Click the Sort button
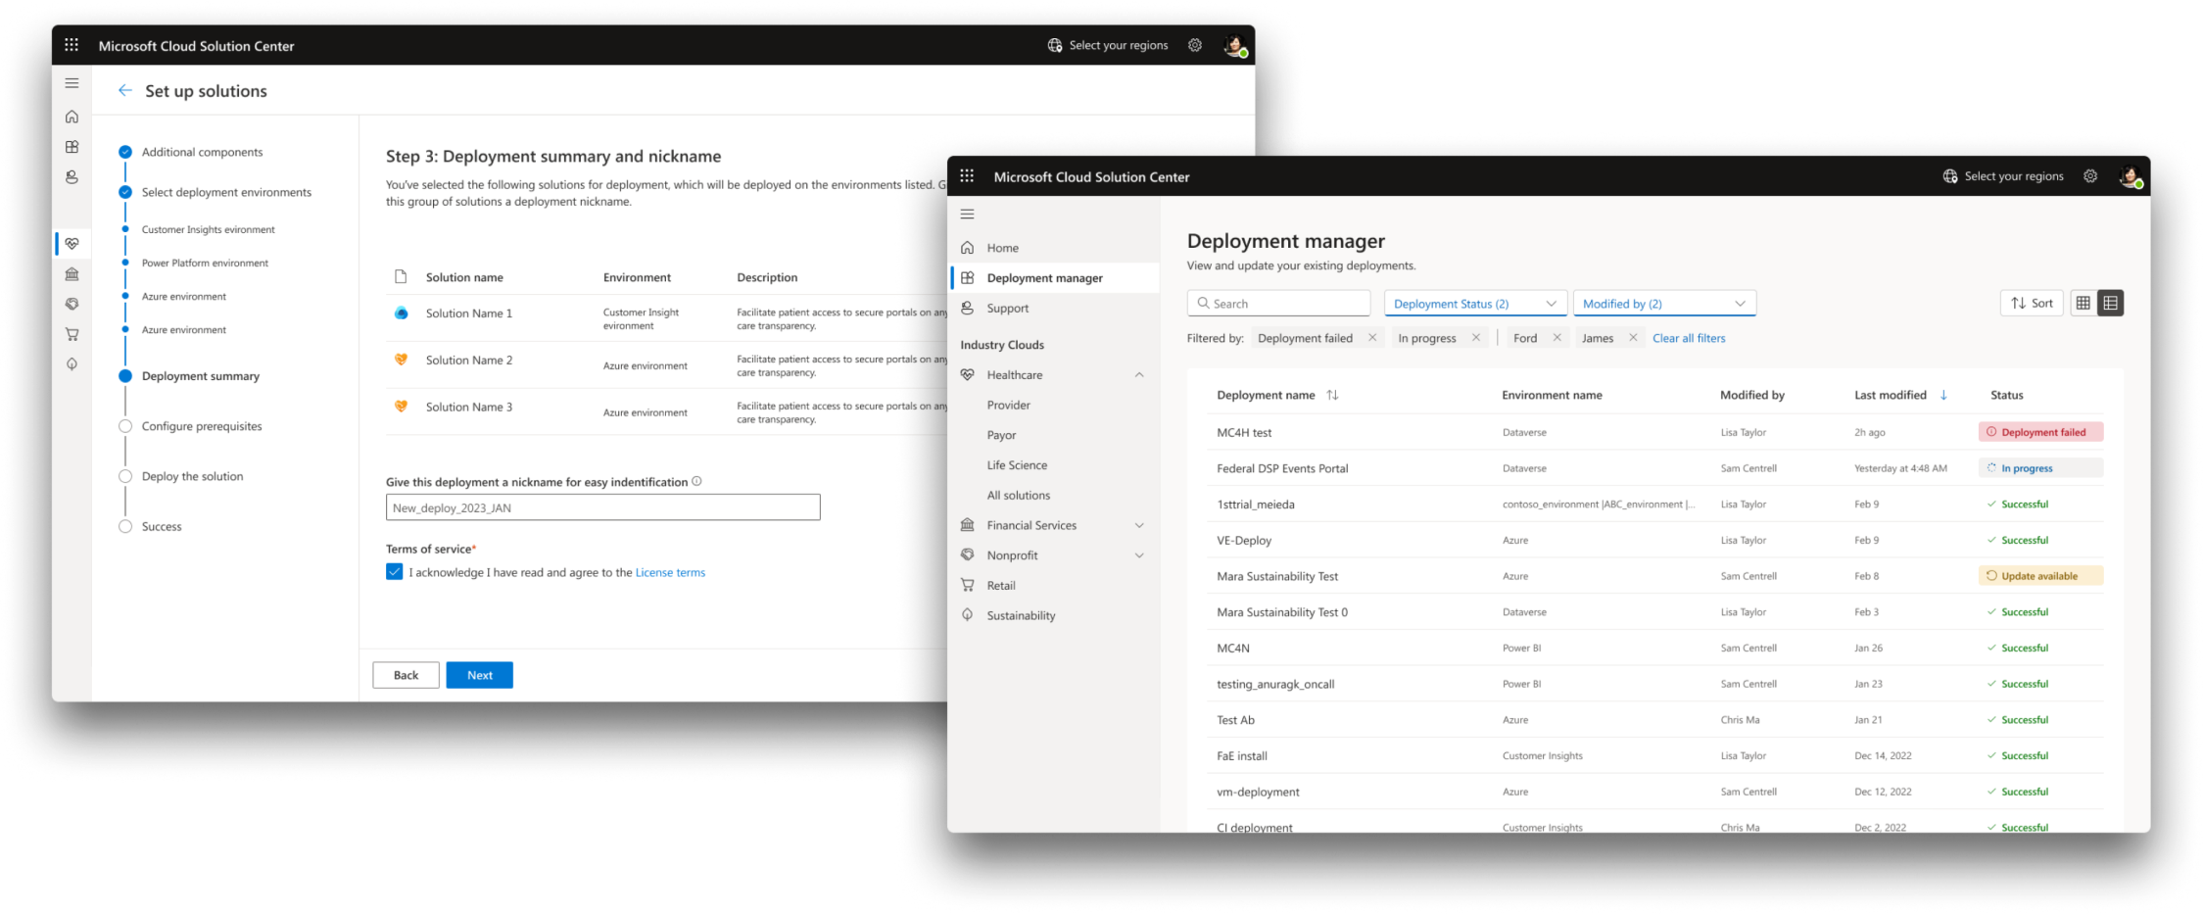 pos(2032,304)
